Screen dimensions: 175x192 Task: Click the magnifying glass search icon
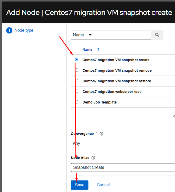(157, 35)
